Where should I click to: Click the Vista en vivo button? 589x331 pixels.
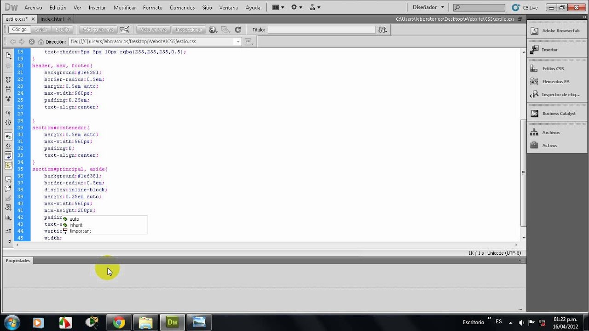point(153,29)
